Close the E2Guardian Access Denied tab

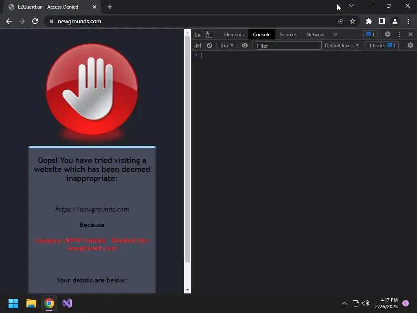[x=94, y=7]
